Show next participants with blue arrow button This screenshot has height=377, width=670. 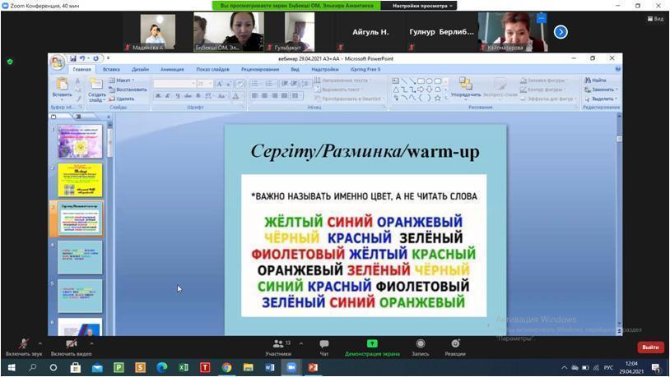tap(561, 32)
